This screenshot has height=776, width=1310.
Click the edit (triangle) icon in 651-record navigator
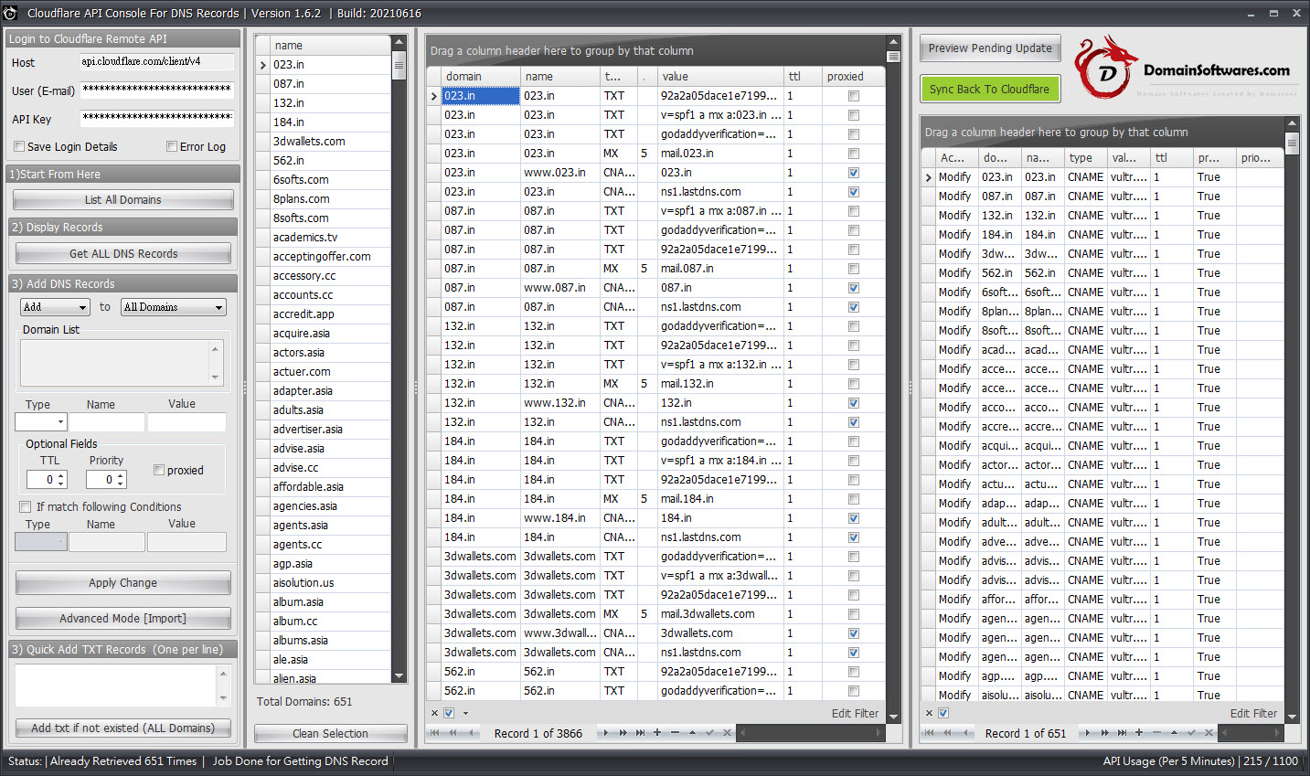click(1174, 733)
